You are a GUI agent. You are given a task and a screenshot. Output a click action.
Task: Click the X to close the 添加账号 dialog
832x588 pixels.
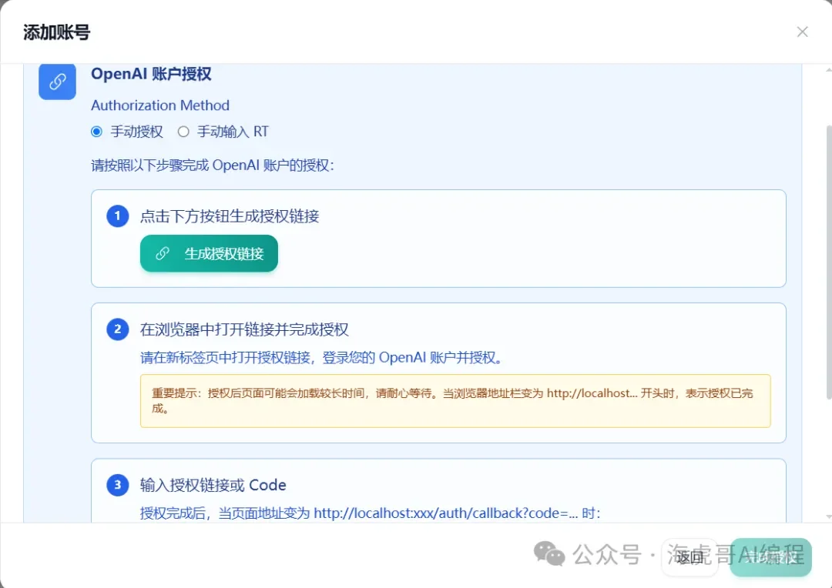(802, 32)
